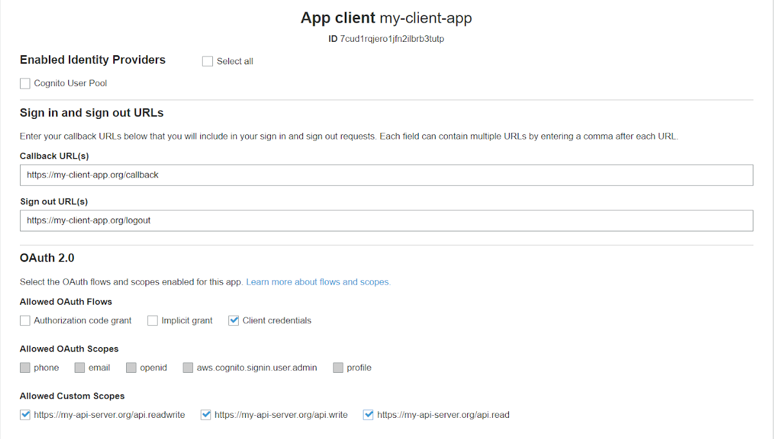774x439 pixels.
Task: Enable the Select all identity providers checkbox
Action: (x=207, y=60)
